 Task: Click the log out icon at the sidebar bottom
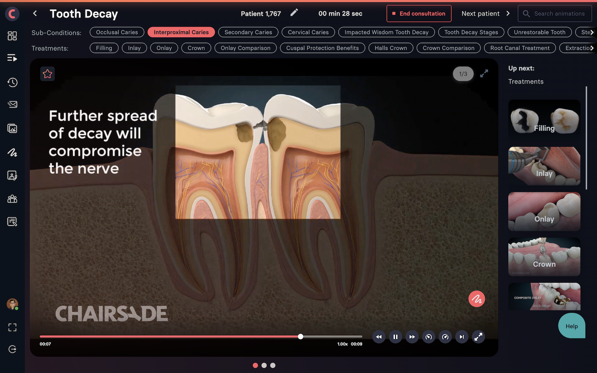coord(12,349)
